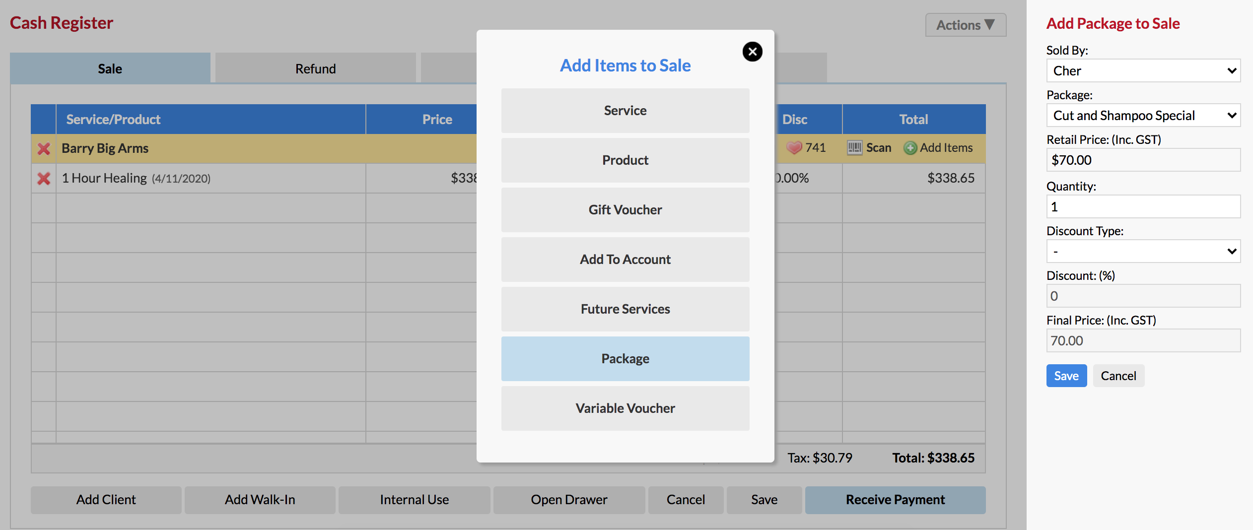Open the Package selection dropdown
The width and height of the screenshot is (1253, 530).
tap(1143, 116)
